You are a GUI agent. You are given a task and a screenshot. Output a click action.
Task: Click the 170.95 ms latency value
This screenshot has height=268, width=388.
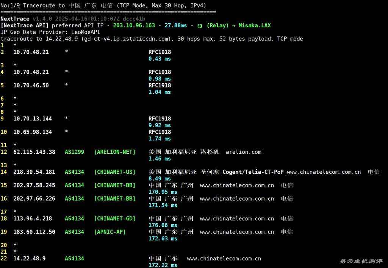(x=163, y=192)
